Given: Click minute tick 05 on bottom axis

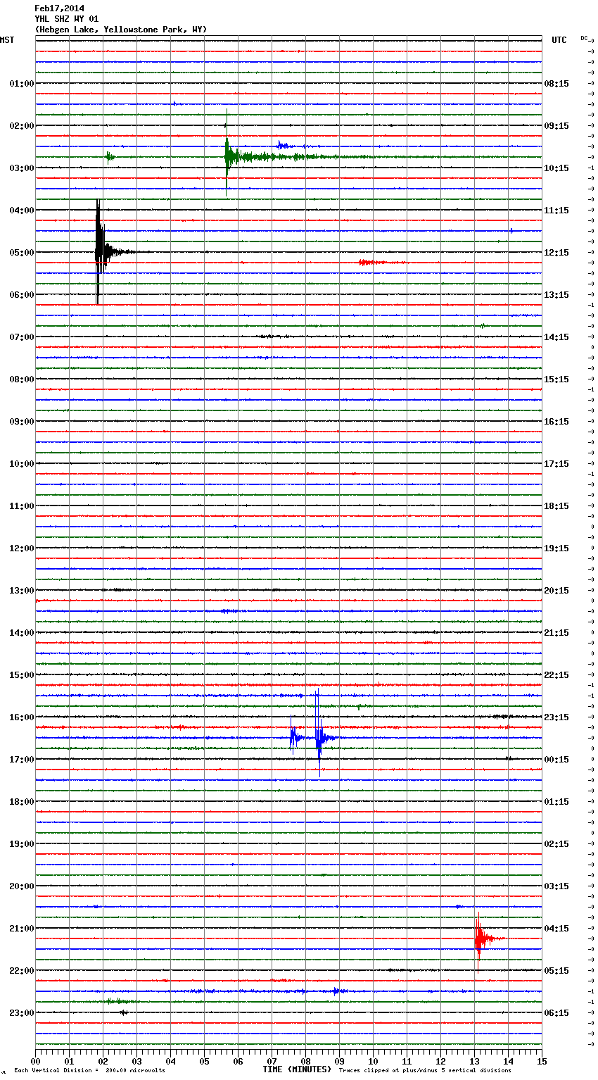Looking at the screenshot, I should [x=204, y=1061].
